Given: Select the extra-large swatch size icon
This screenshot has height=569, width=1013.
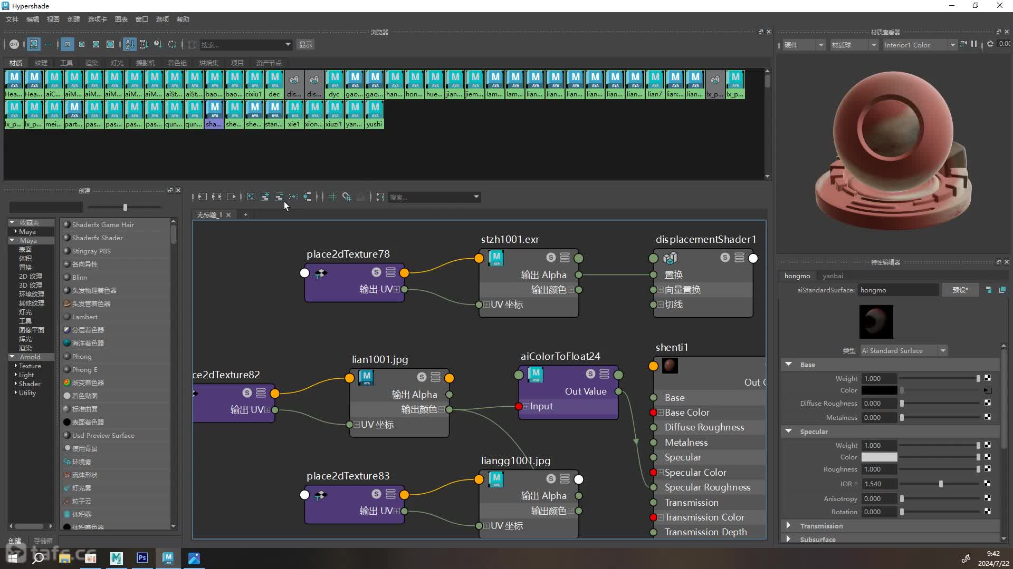Looking at the screenshot, I should pos(110,44).
